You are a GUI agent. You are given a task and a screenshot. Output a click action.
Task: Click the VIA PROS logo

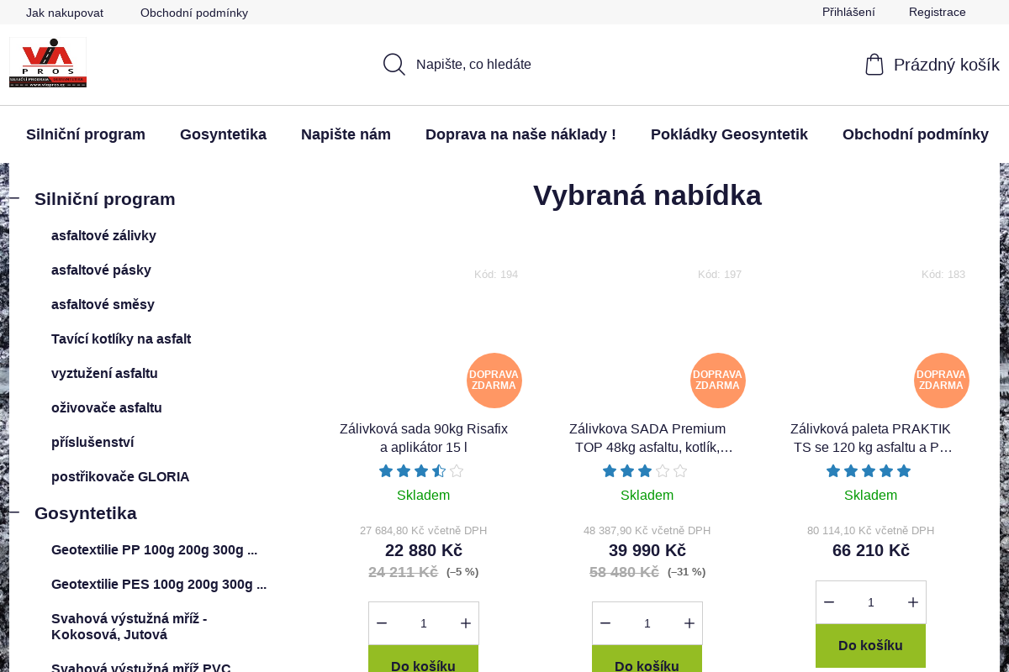coord(48,63)
